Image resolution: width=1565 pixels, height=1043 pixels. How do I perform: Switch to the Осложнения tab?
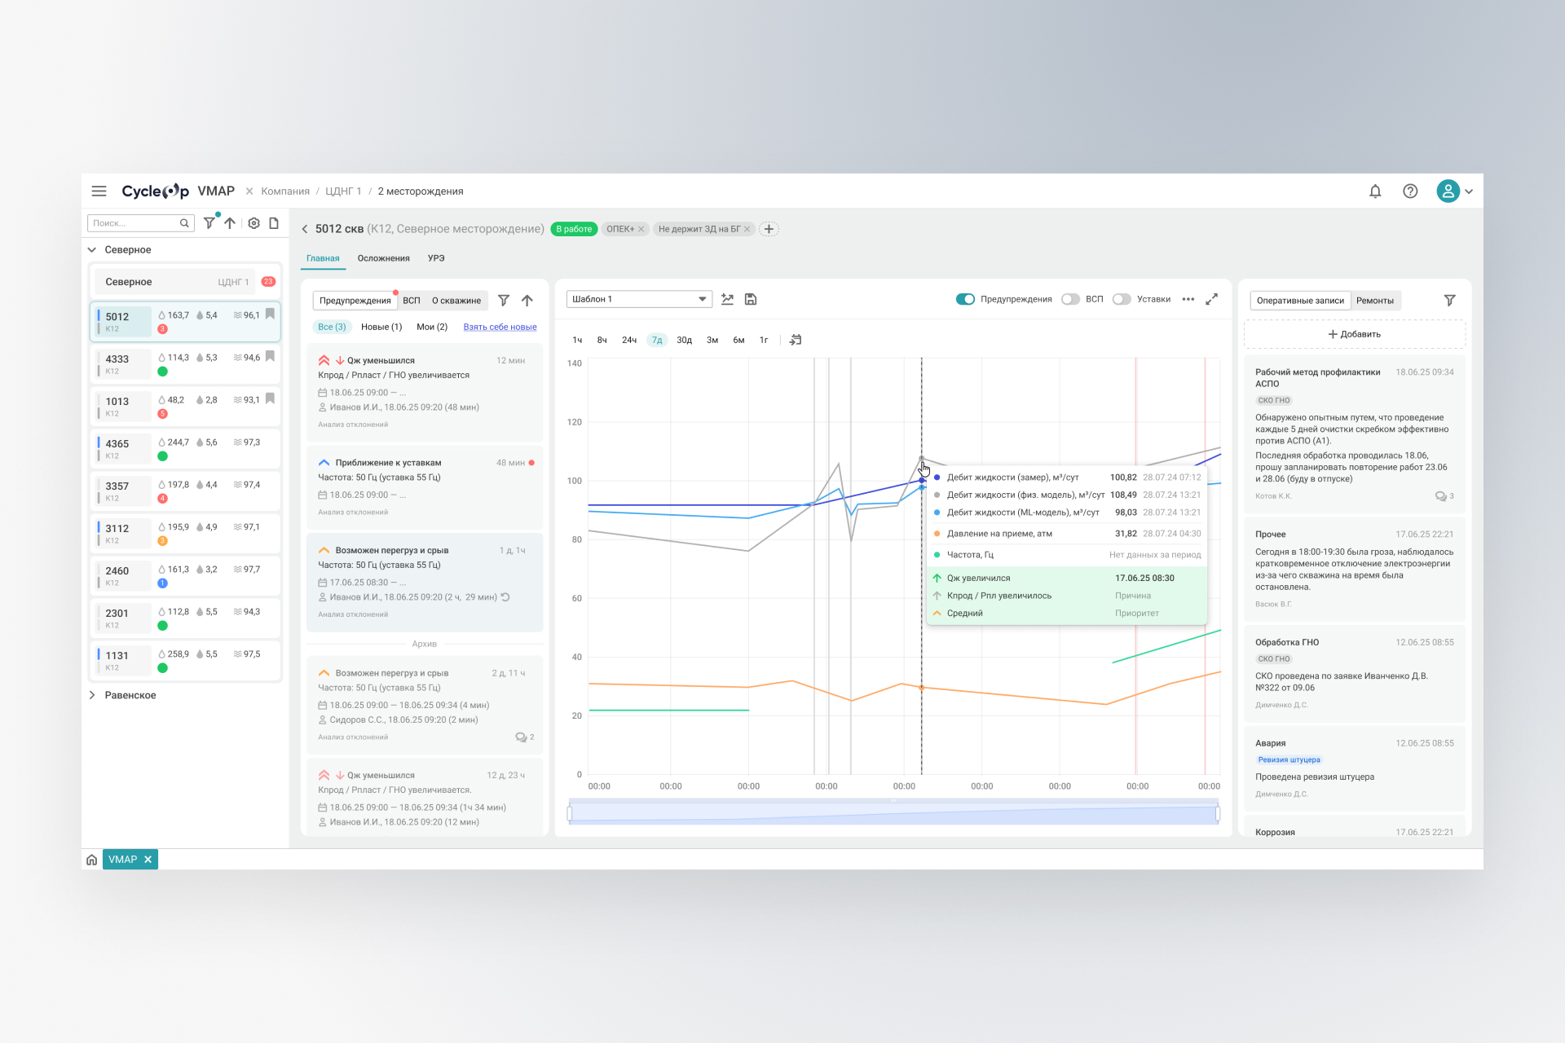[x=383, y=258]
